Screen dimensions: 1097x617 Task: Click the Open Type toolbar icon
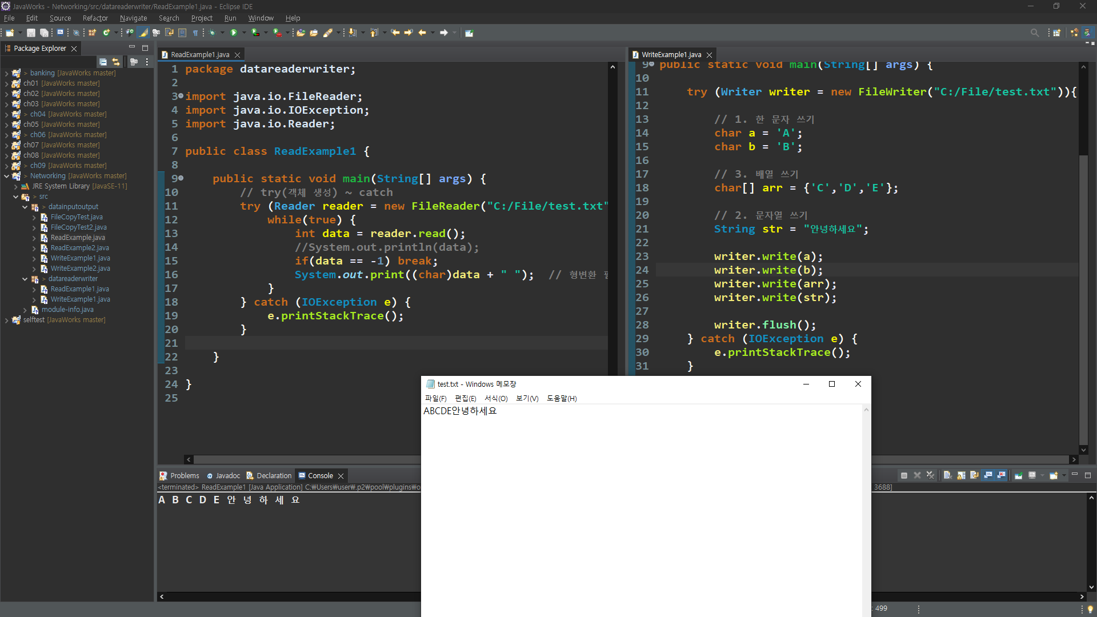[301, 33]
